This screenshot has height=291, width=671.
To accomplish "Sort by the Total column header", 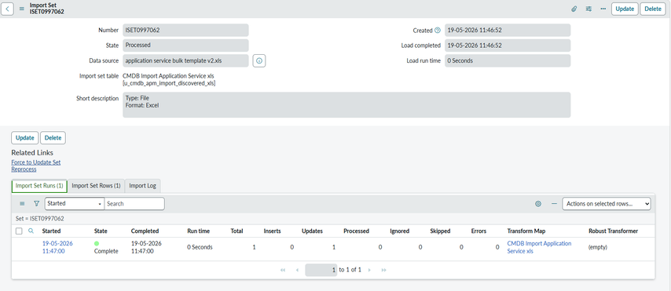I will tap(236, 231).
